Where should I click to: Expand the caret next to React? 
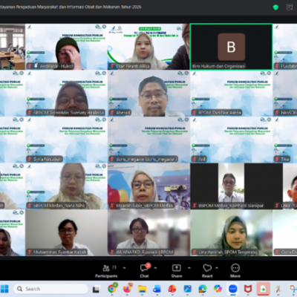tap(217, 268)
